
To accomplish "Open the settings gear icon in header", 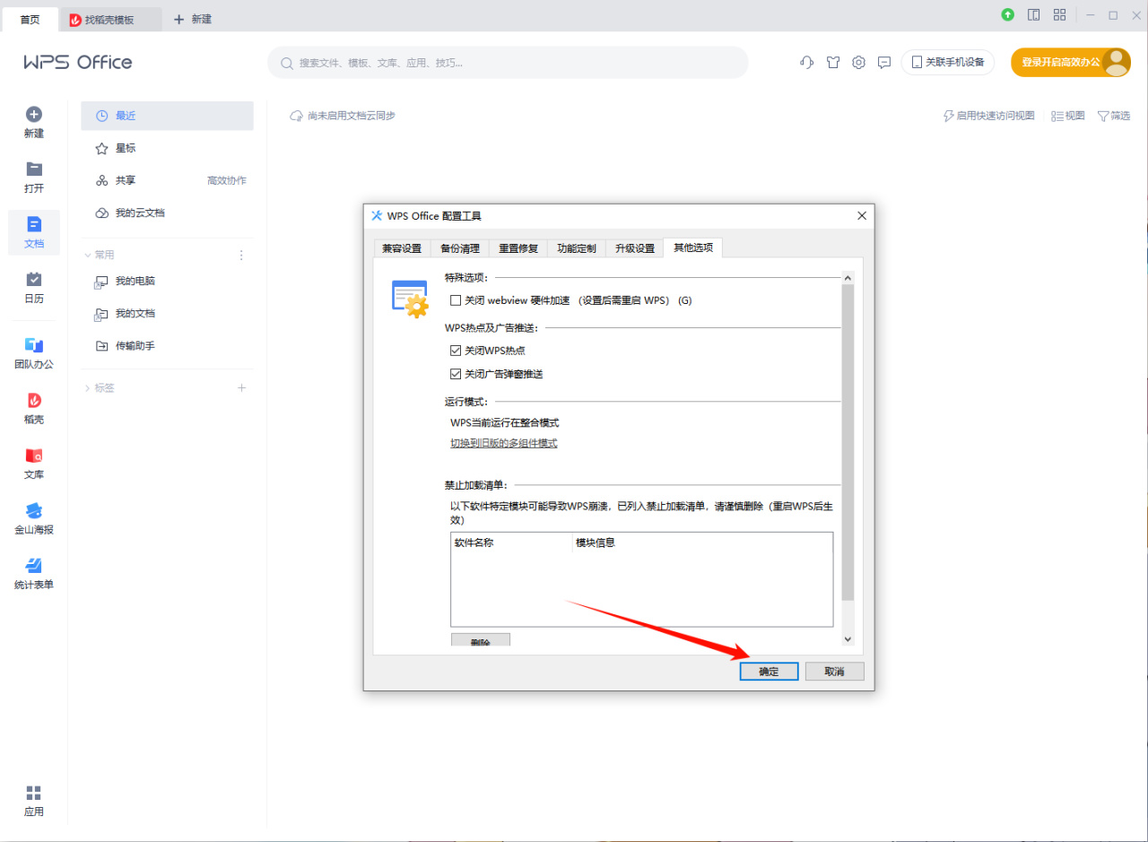I will [x=859, y=63].
